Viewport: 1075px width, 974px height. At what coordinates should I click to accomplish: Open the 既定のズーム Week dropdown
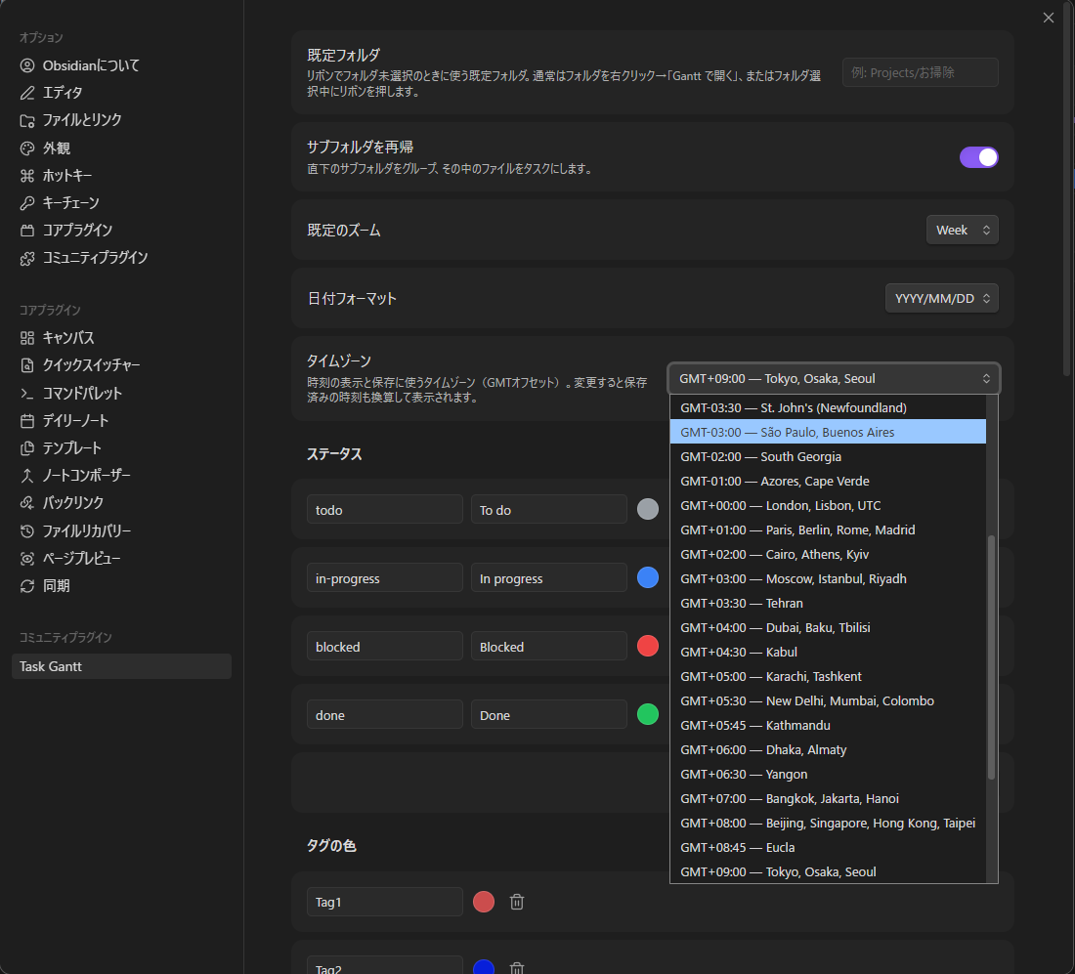tap(962, 230)
